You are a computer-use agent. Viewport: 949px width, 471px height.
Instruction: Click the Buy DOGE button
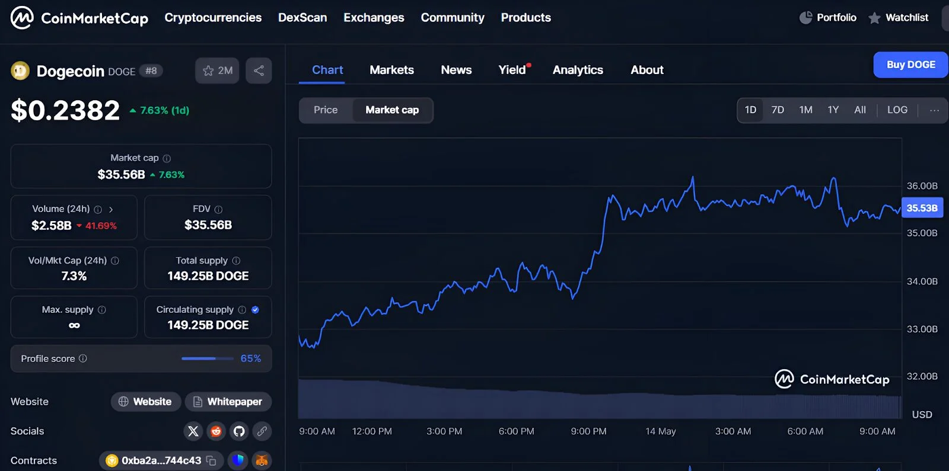click(910, 65)
